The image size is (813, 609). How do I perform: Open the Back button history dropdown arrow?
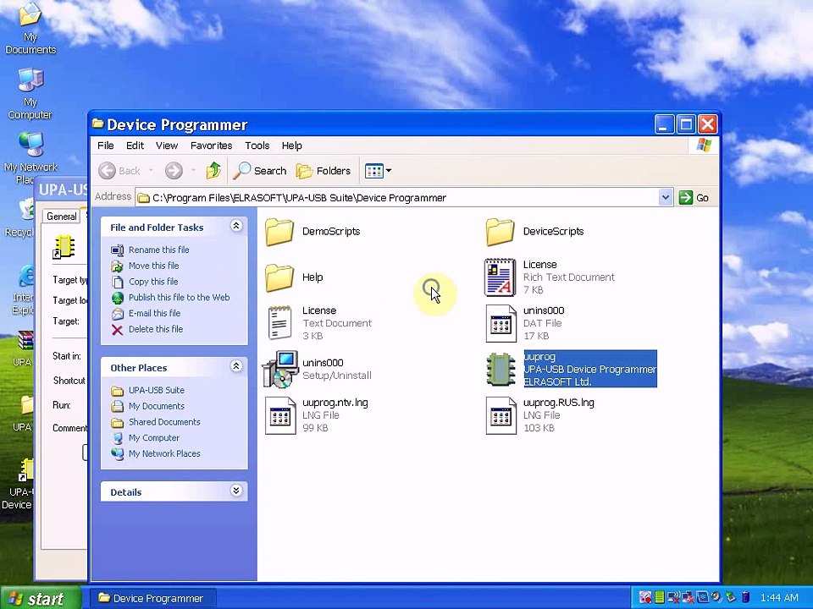point(151,170)
